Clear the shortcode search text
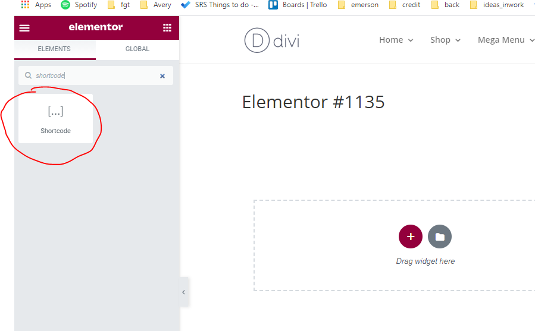This screenshot has height=331, width=535. pos(162,76)
